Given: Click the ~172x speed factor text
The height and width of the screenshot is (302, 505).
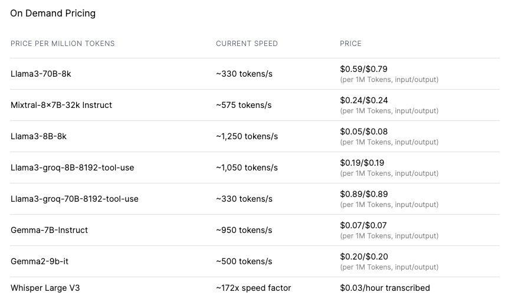Looking at the screenshot, I should pos(253,288).
